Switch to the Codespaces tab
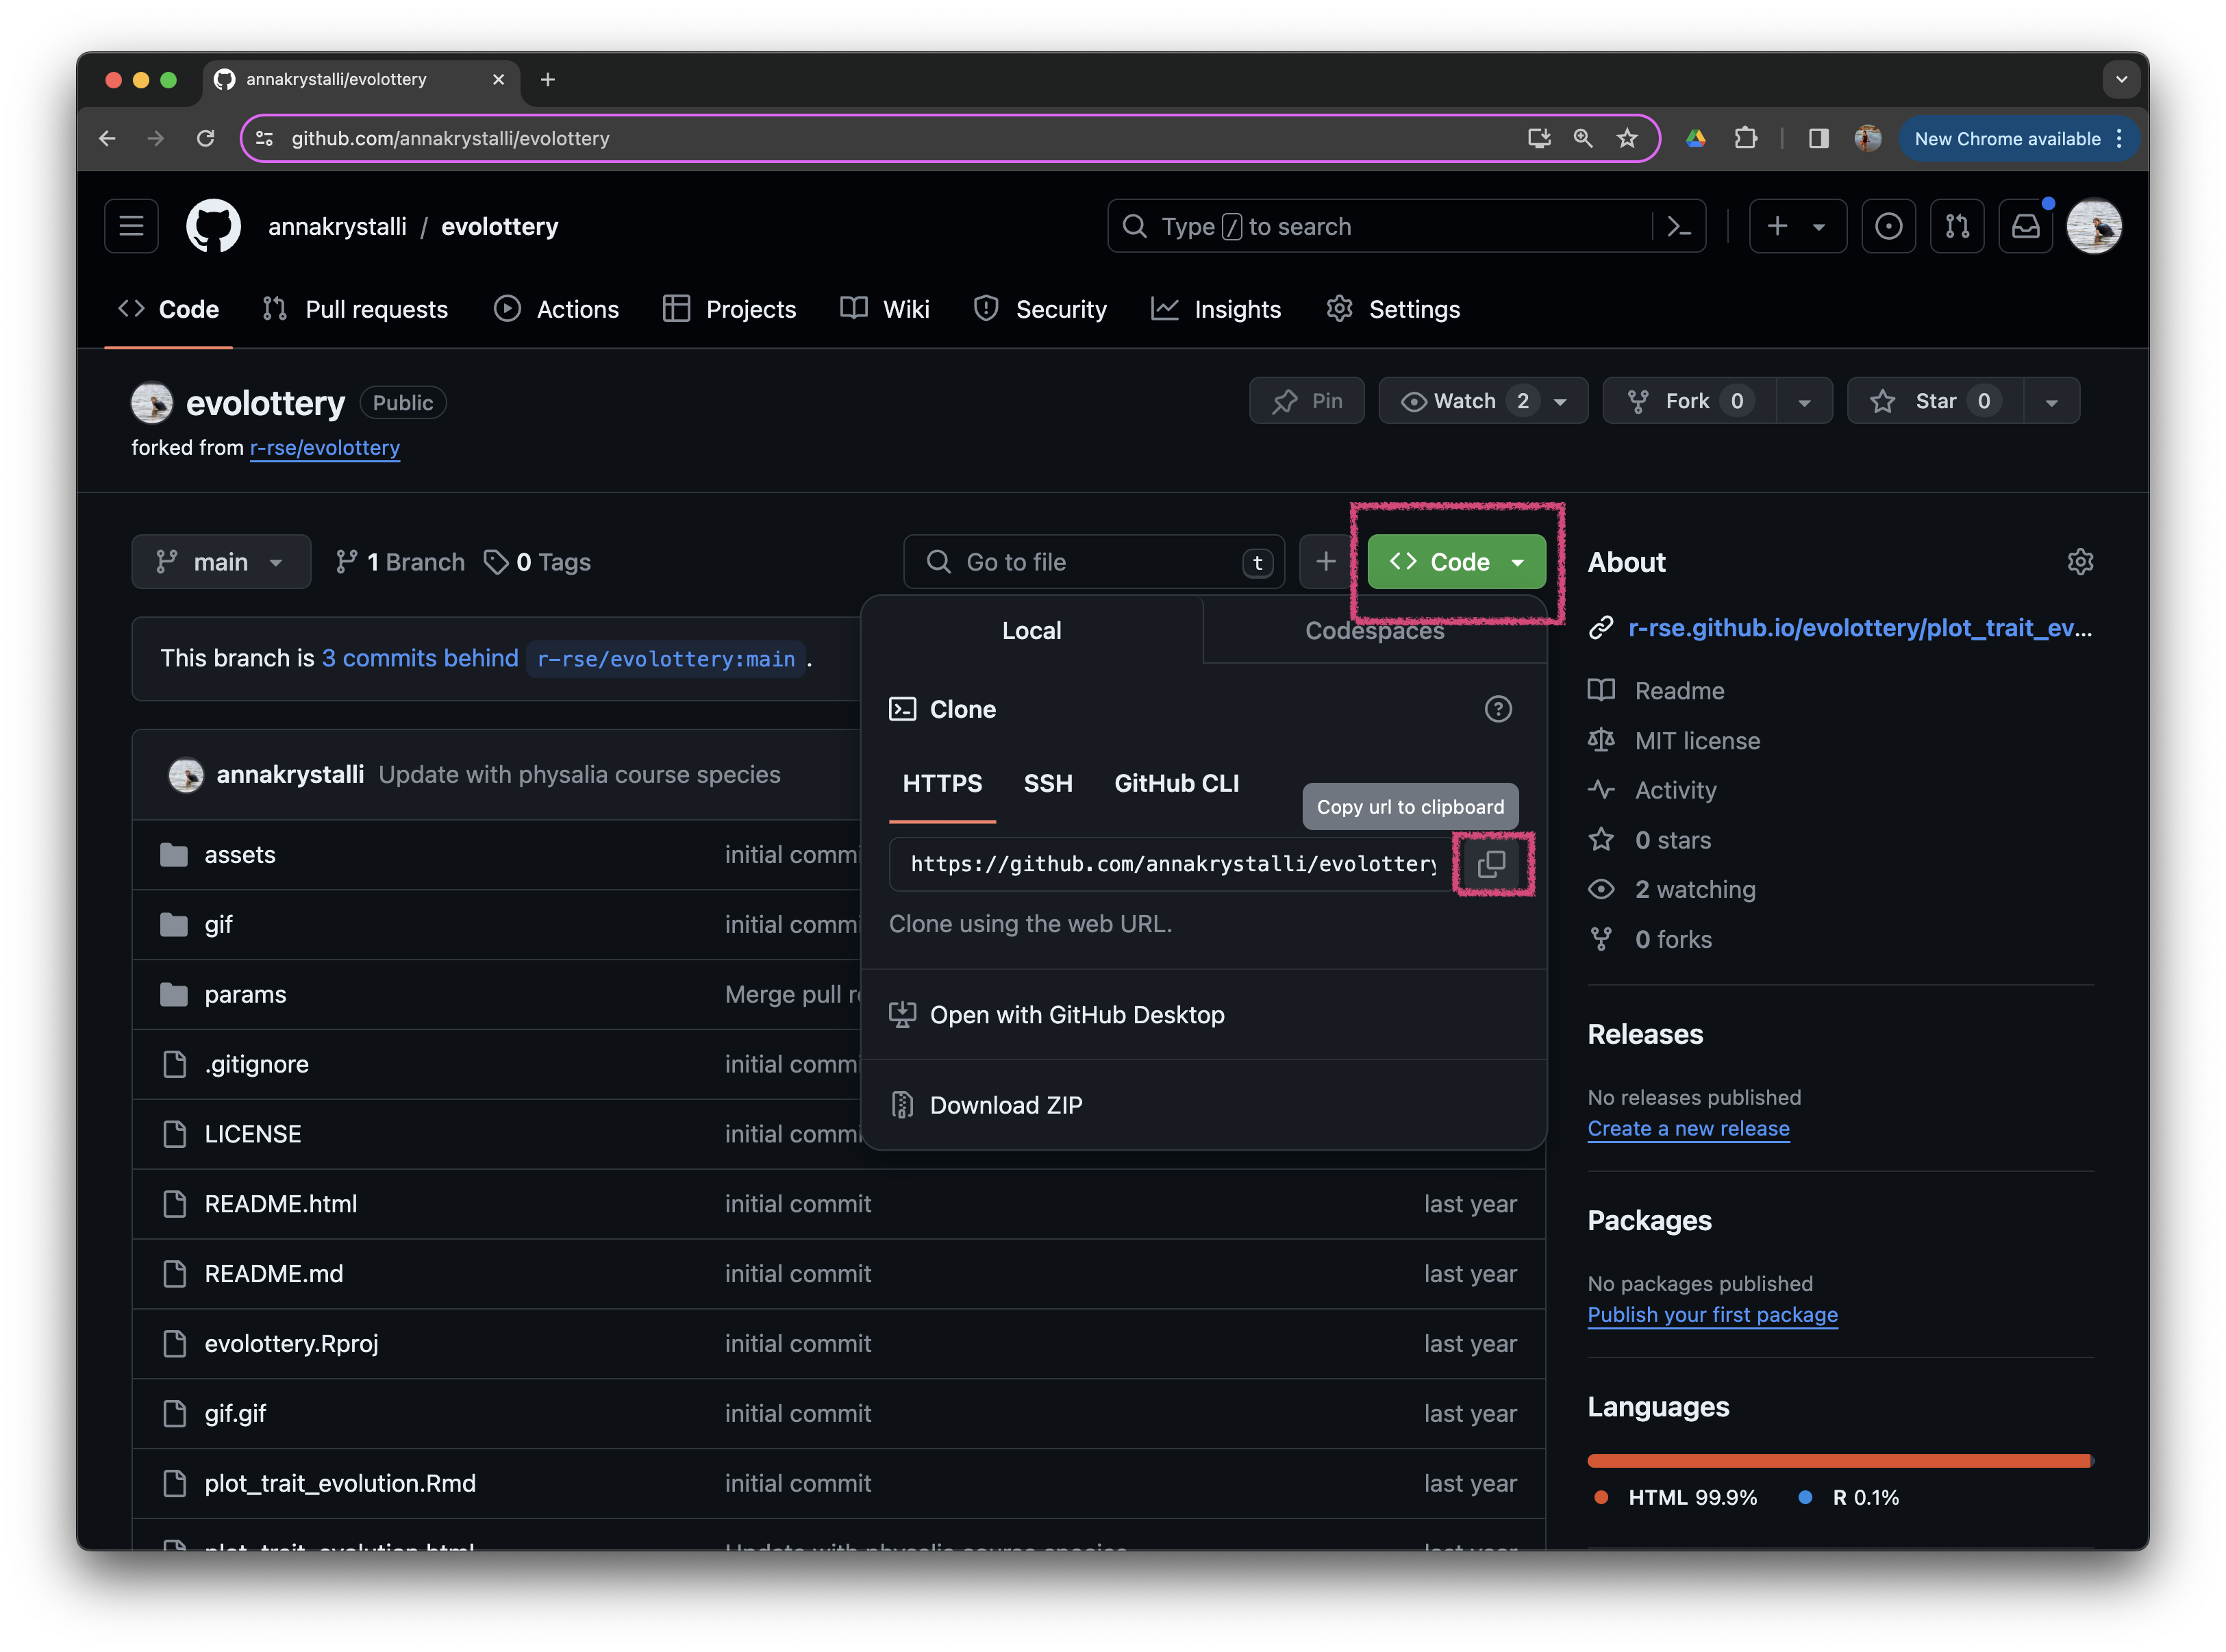Viewport: 2226px width, 1652px height. tap(1374, 630)
